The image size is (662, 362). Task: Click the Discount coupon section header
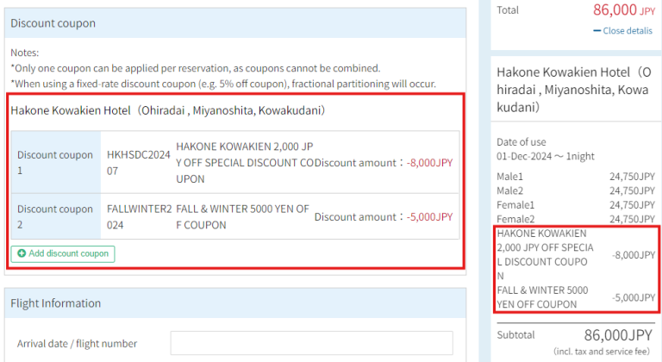(53, 23)
